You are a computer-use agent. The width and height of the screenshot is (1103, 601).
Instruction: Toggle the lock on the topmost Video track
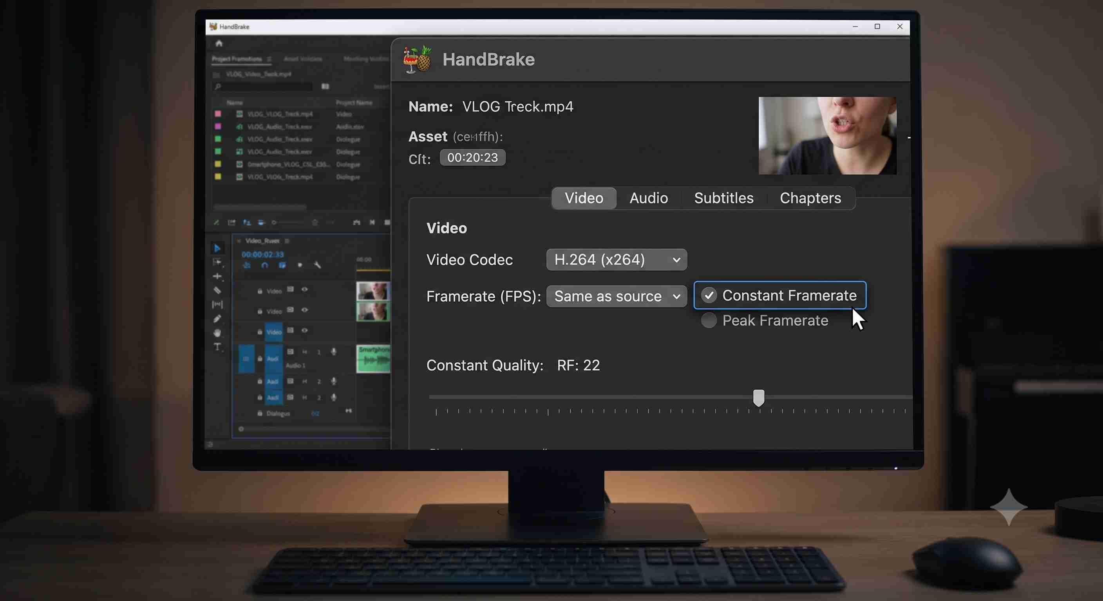coord(260,291)
